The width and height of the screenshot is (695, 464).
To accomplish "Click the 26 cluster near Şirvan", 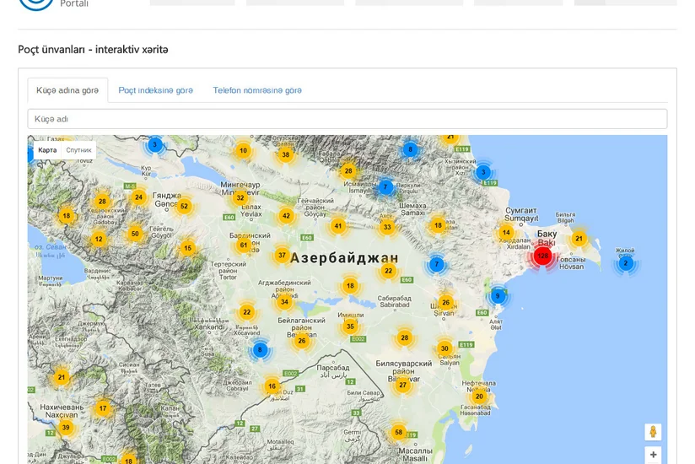I will click(x=445, y=303).
